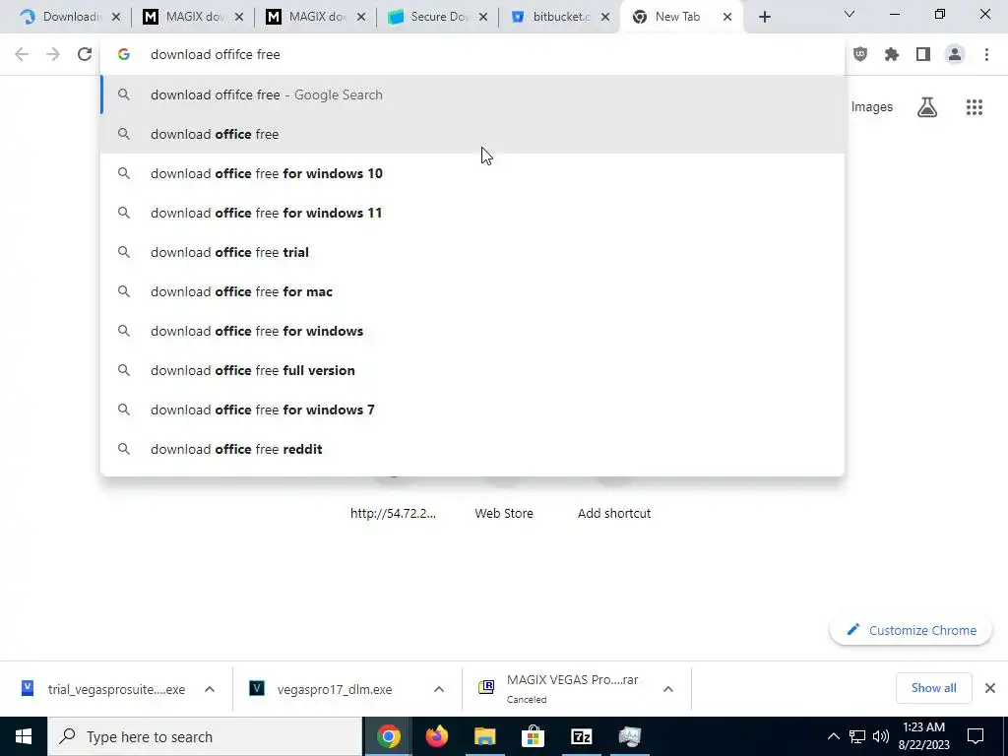This screenshot has height=756, width=1008.
Task: Open the profile avatar menu
Action: (x=955, y=55)
